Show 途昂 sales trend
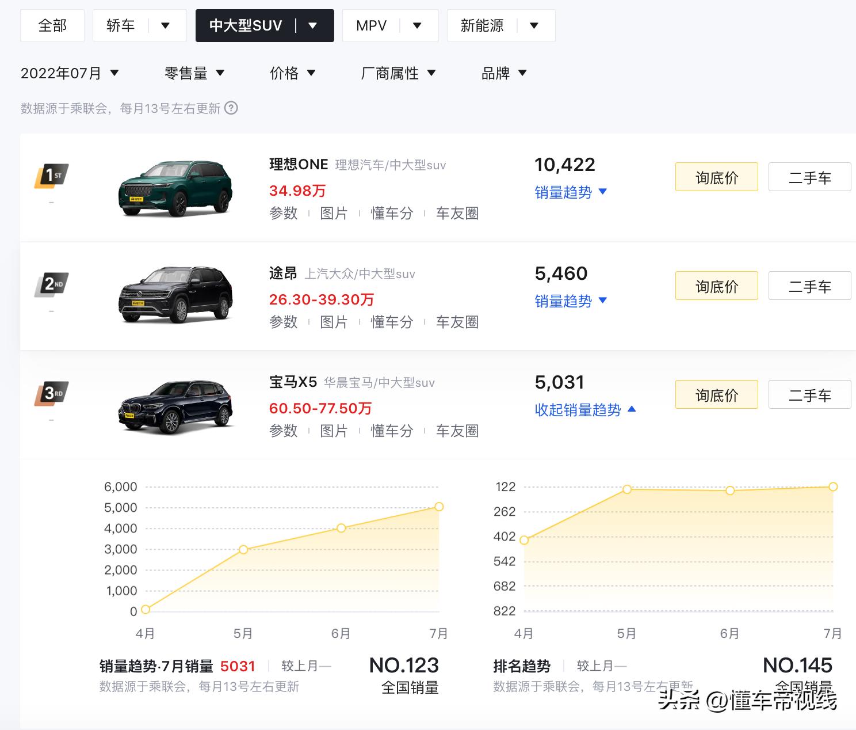 pyautogui.click(x=571, y=301)
